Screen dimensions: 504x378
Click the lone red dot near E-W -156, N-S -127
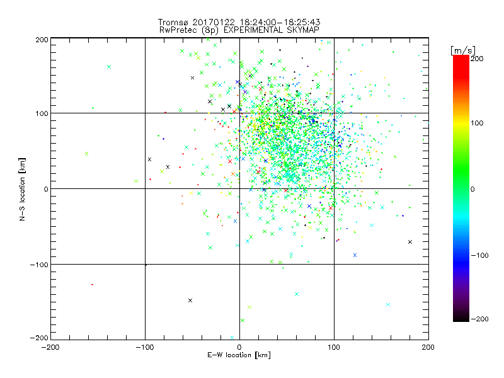(x=92, y=285)
